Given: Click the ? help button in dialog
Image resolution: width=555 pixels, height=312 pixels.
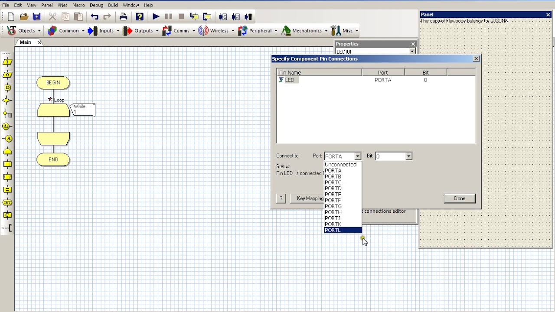Looking at the screenshot, I should pos(281,198).
